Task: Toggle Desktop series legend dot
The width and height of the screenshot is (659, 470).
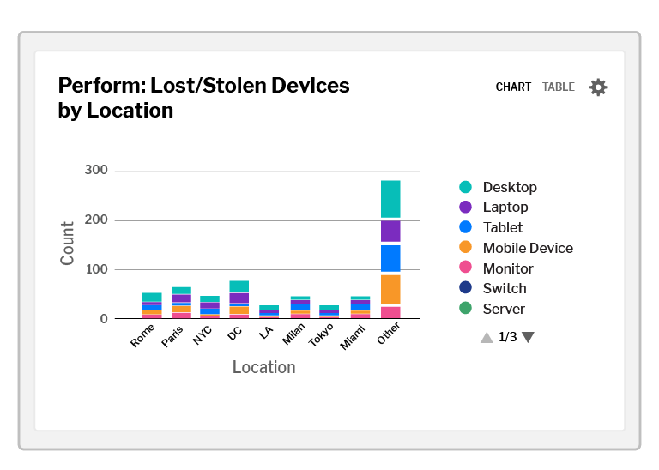Action: point(465,187)
